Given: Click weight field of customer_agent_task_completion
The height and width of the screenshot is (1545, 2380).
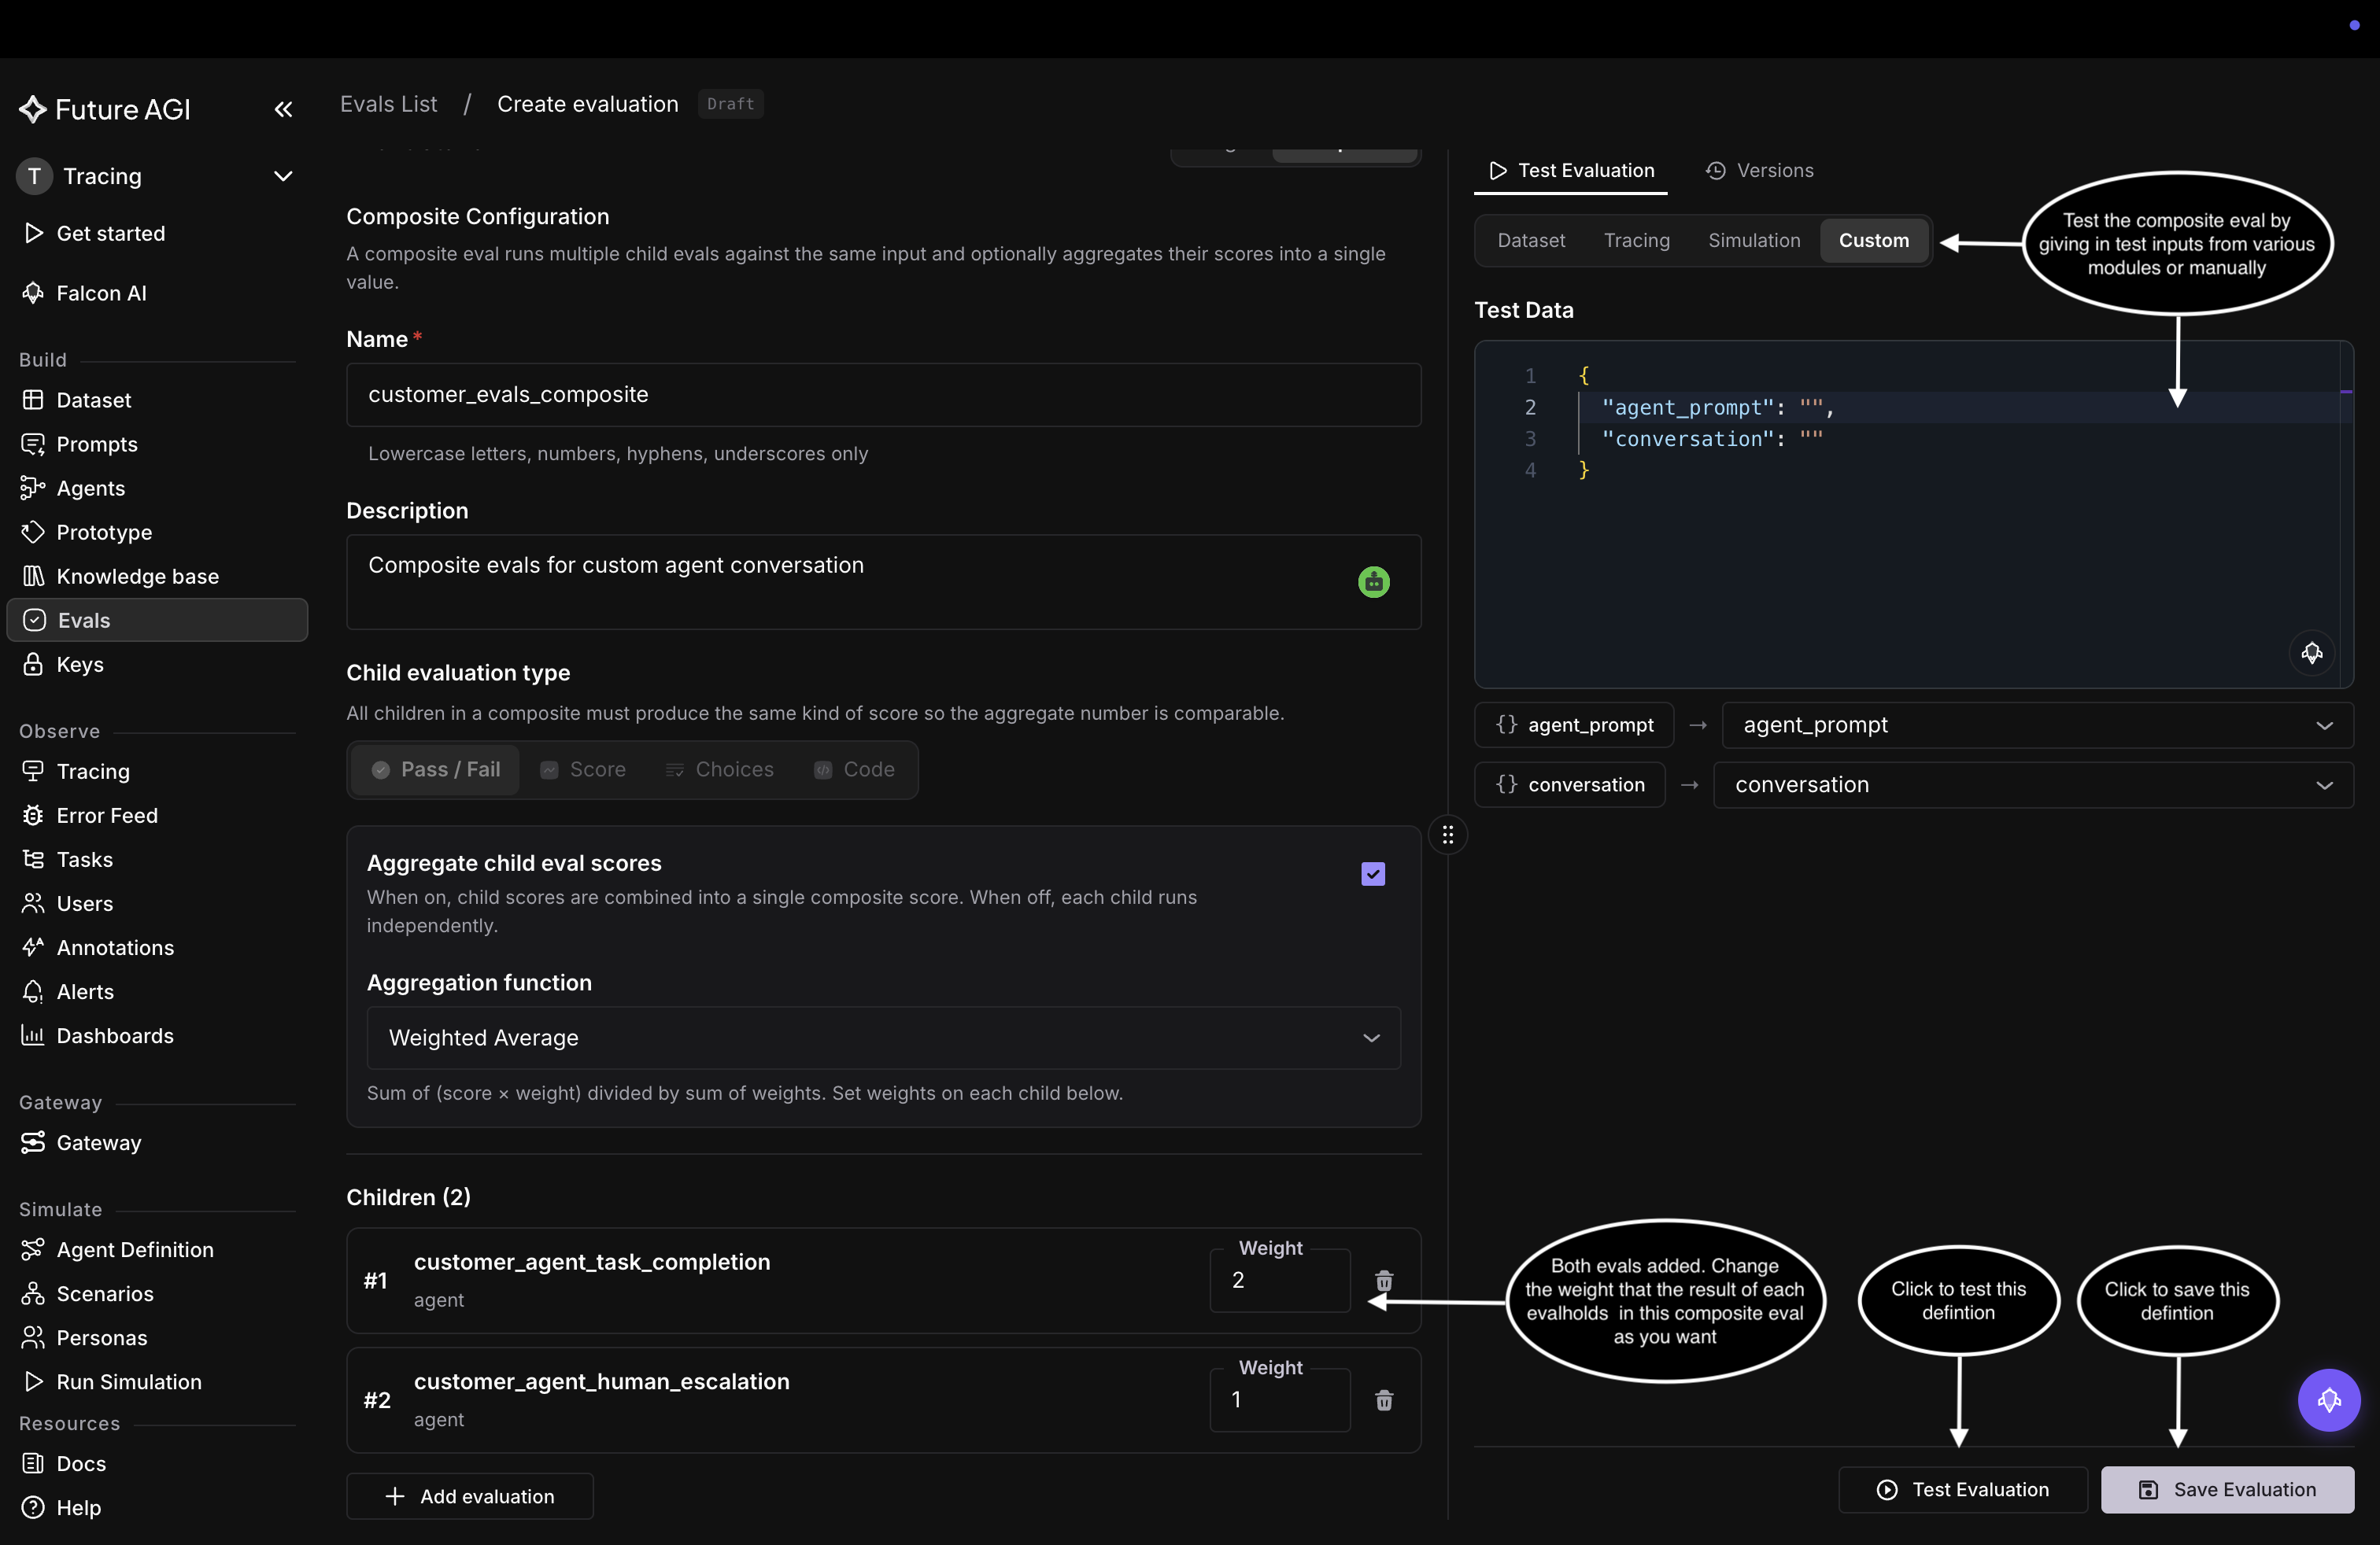Looking at the screenshot, I should [x=1279, y=1280].
